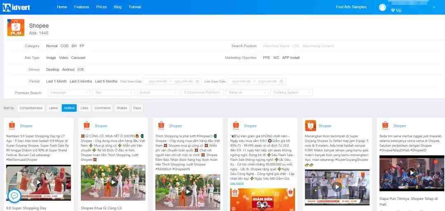Image resolution: width=445 pixels, height=211 pixels.
Task: Filter ads type by Image
Action: tap(51, 58)
